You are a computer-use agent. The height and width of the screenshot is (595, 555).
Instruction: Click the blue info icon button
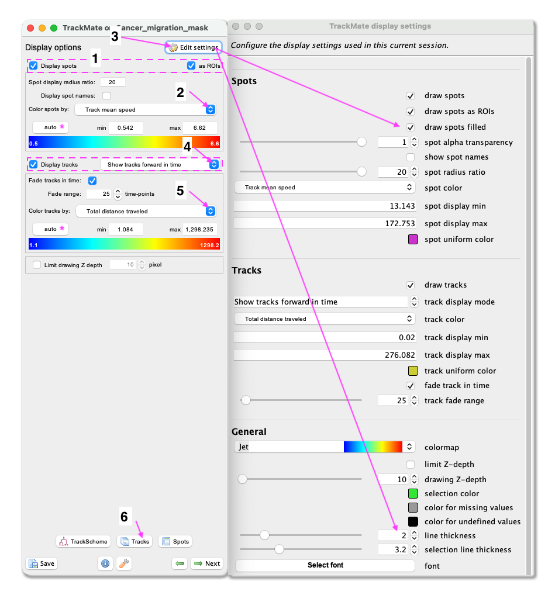pos(105,563)
